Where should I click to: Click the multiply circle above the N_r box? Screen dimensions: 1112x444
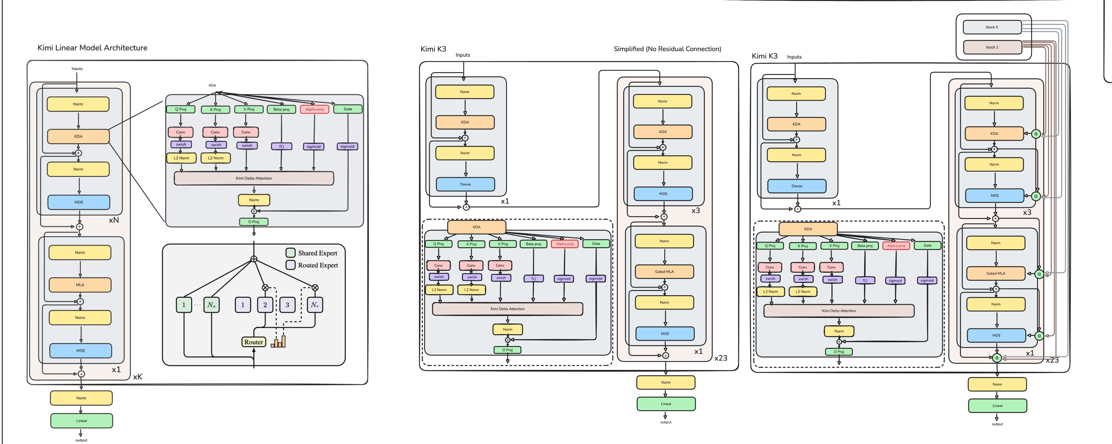click(315, 288)
